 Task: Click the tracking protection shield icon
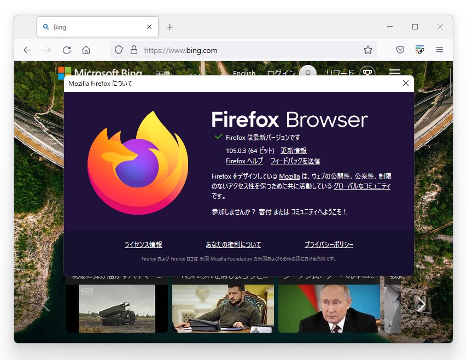[118, 50]
